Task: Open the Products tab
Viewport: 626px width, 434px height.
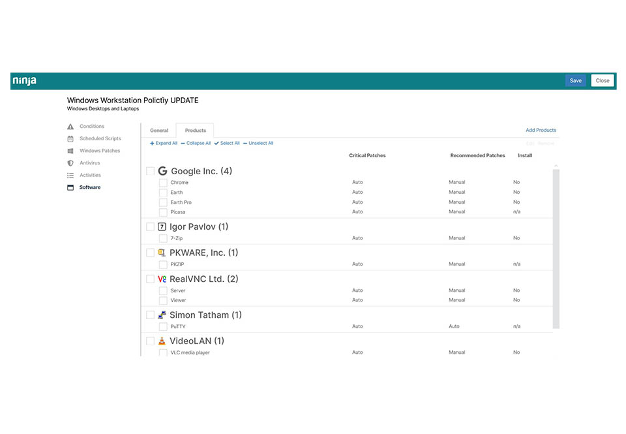Action: pyautogui.click(x=195, y=131)
